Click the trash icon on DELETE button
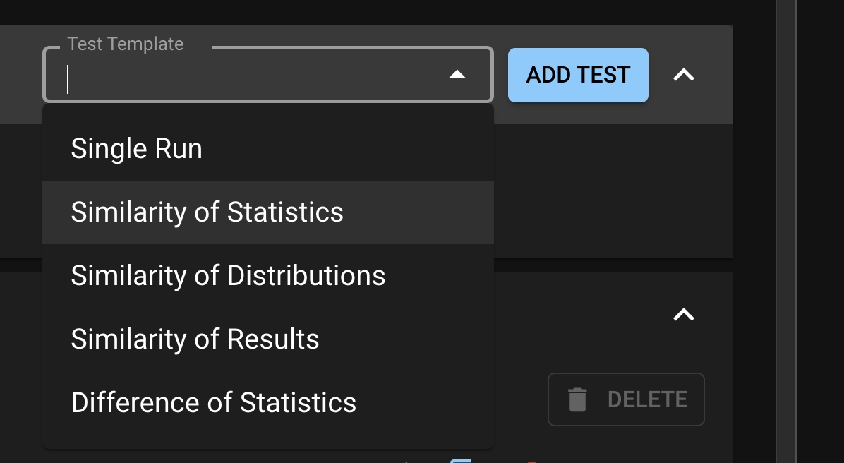The height and width of the screenshot is (463, 844). click(x=577, y=399)
